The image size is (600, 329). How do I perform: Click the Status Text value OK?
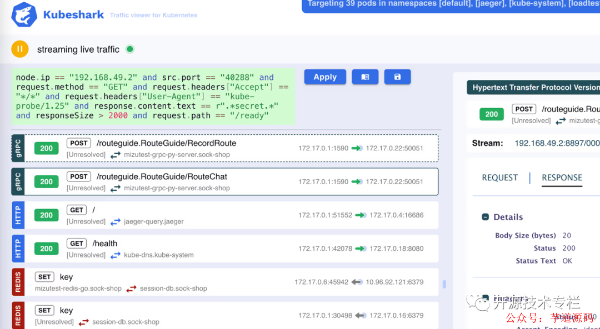pos(567,261)
